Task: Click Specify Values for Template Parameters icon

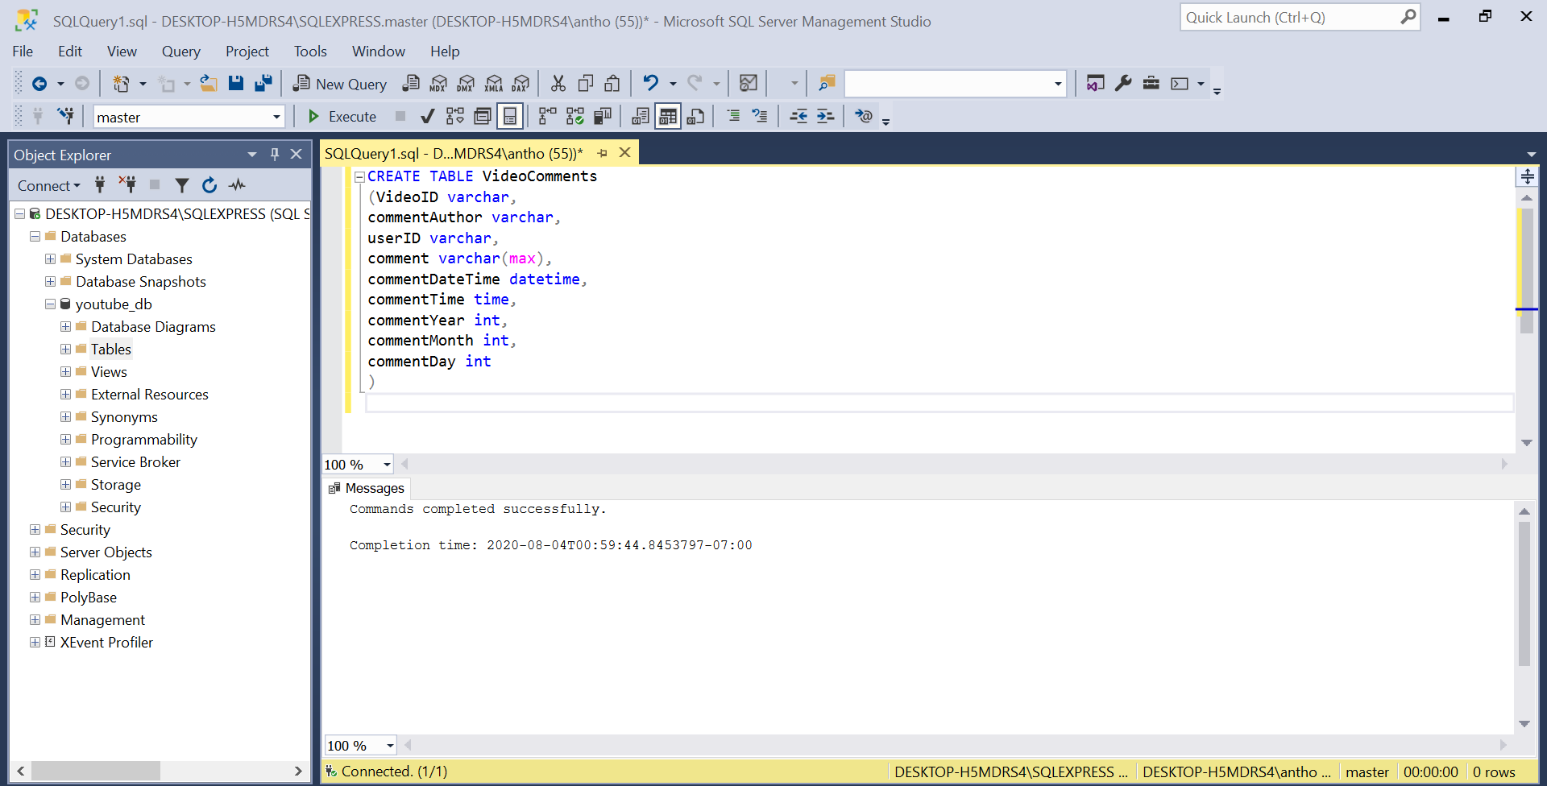Action: 863,117
